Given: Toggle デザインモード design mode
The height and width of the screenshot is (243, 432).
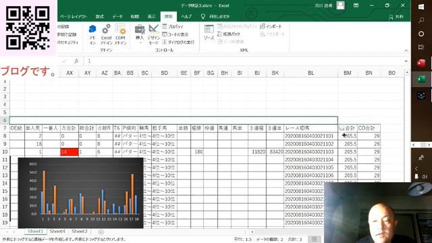Looking at the screenshot, I should tap(153, 34).
